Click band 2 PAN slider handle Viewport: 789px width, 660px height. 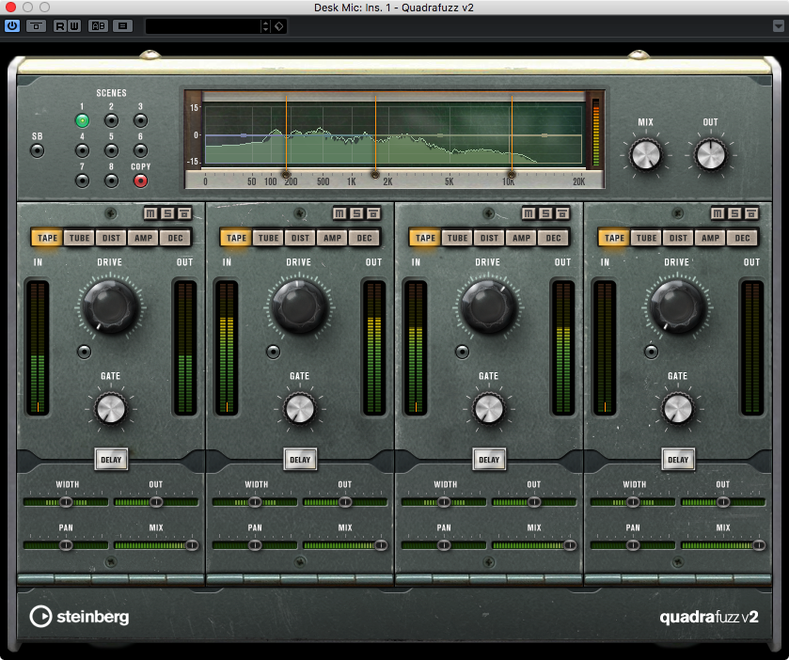click(255, 545)
